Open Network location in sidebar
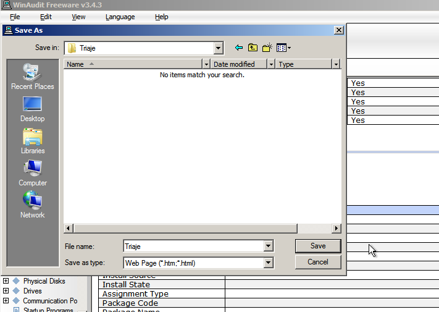Viewport: 439px width, 312px height. [33, 205]
